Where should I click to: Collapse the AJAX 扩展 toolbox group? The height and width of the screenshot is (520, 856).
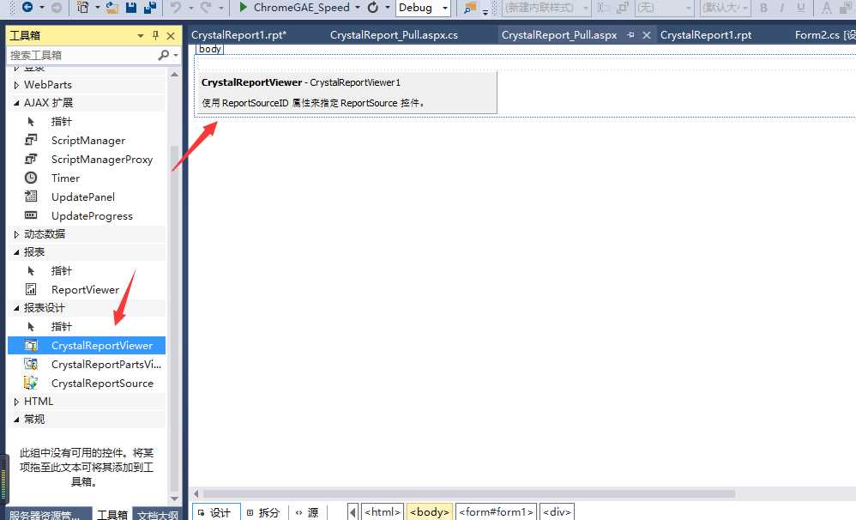coord(16,103)
